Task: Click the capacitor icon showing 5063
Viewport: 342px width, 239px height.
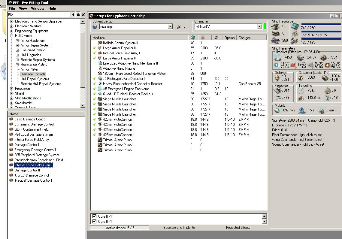Action: (x=301, y=78)
